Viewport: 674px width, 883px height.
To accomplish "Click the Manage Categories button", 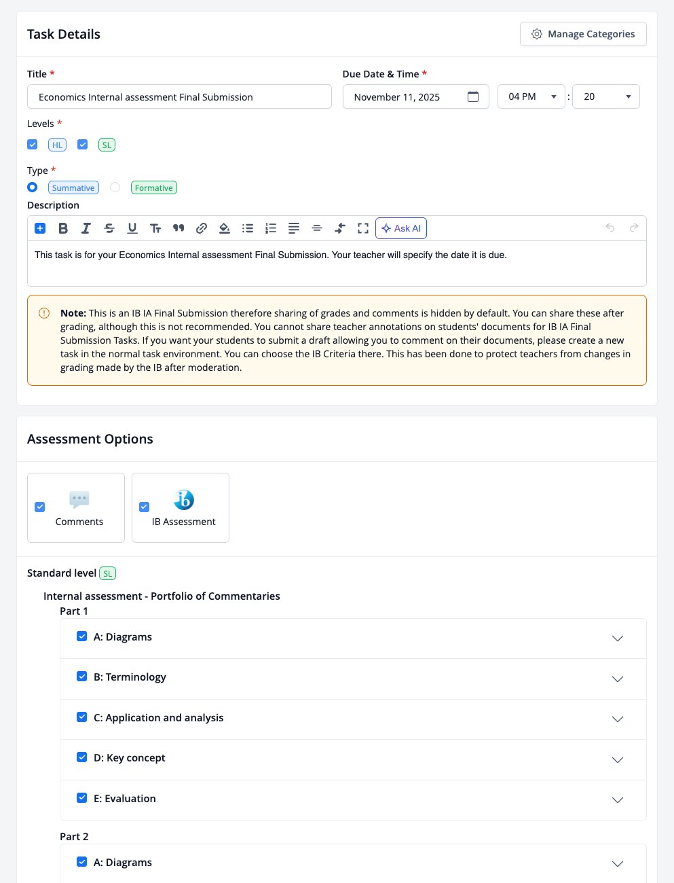I will [x=583, y=34].
